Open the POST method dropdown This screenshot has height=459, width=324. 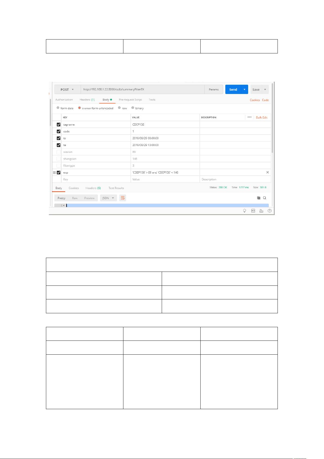[x=67, y=89]
